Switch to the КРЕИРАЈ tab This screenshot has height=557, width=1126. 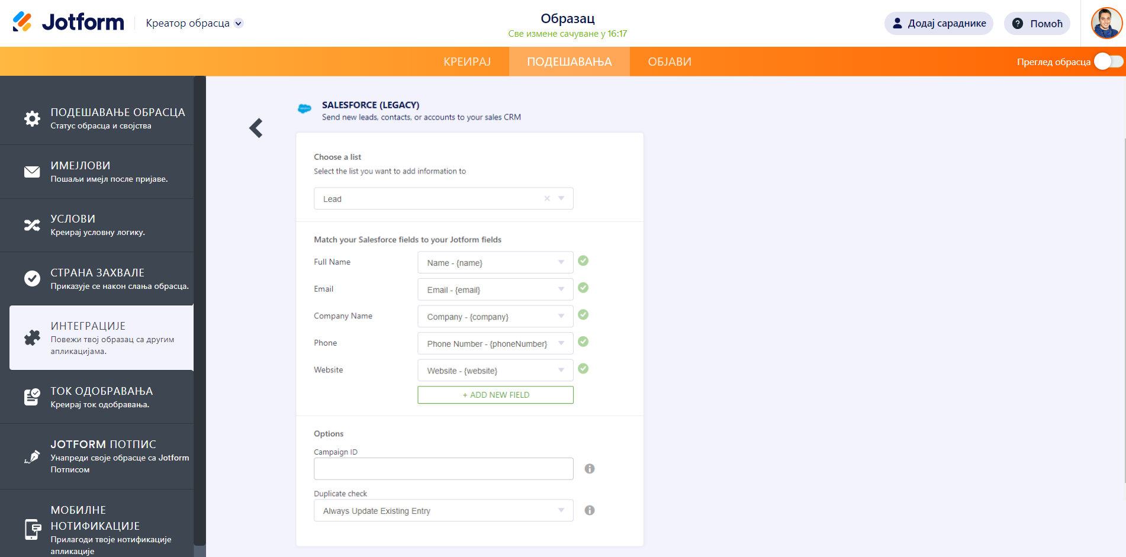click(x=467, y=62)
